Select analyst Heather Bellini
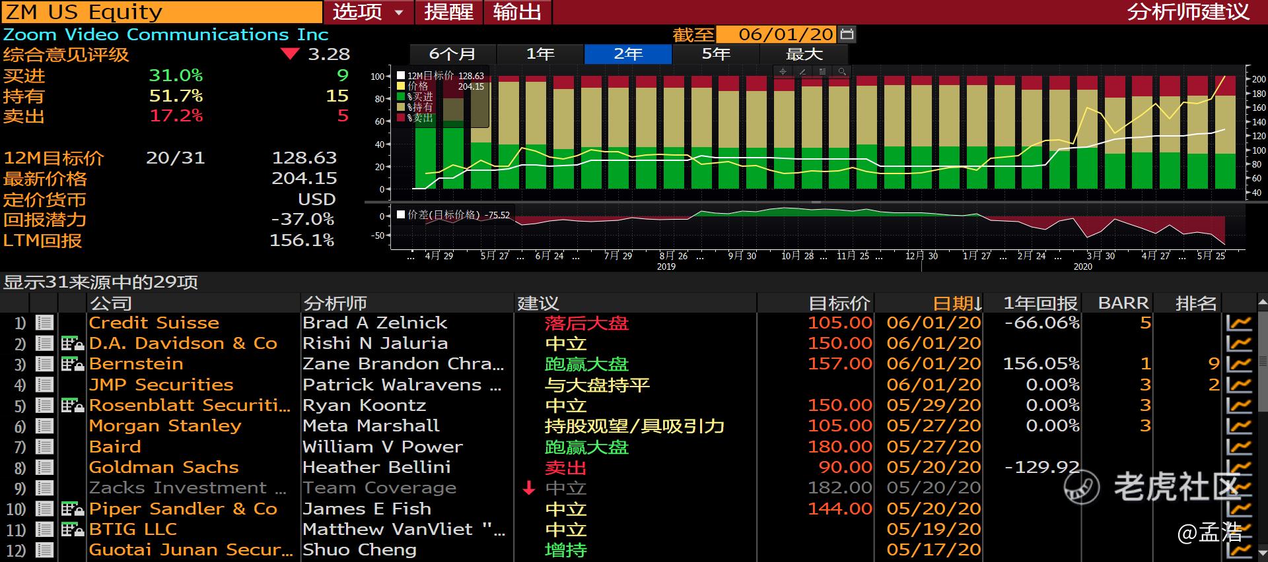Image resolution: width=1268 pixels, height=562 pixels. pos(376,467)
